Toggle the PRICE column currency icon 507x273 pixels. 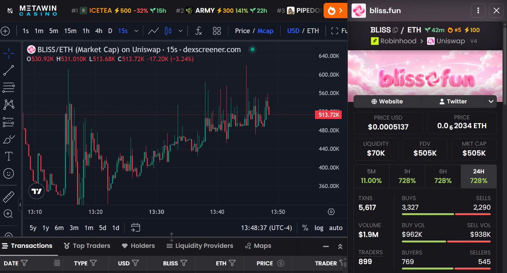[x=281, y=263]
